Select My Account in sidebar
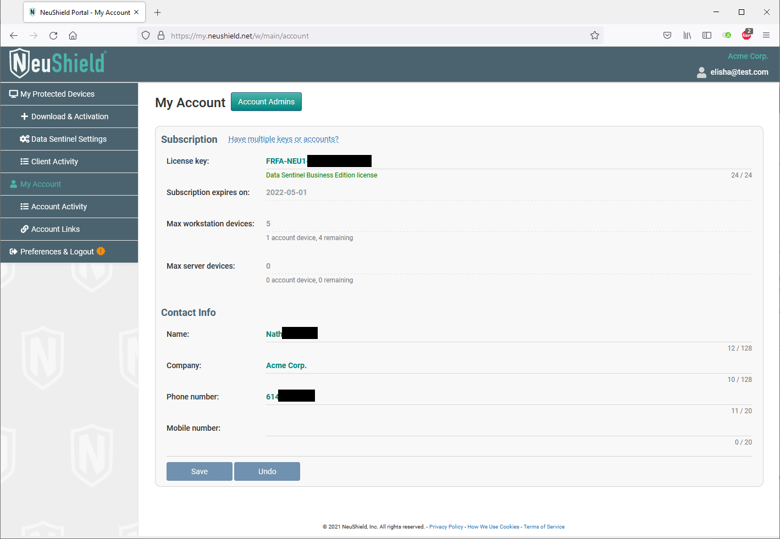The image size is (780, 539). (69, 184)
